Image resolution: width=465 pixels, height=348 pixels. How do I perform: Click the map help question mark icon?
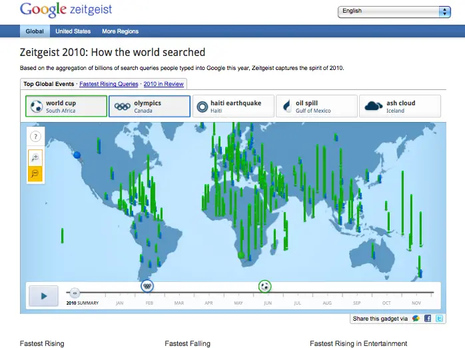[x=35, y=137]
